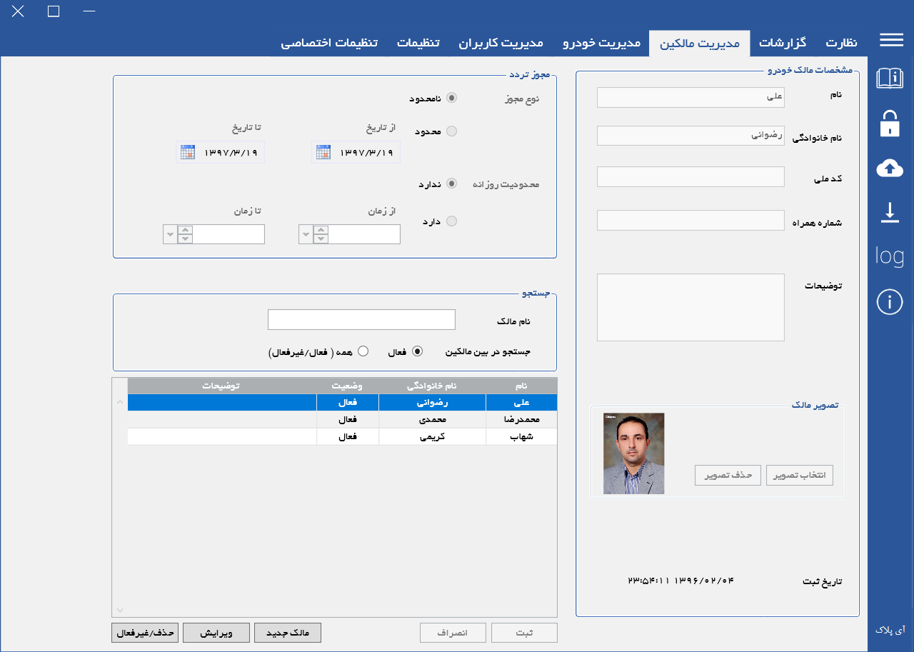The image size is (914, 652).
Task: Open the user manual book icon
Action: point(890,78)
